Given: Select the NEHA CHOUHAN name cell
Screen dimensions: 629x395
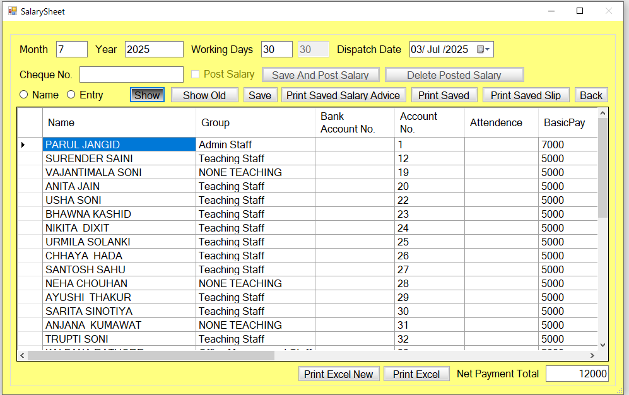Looking at the screenshot, I should coord(119,283).
